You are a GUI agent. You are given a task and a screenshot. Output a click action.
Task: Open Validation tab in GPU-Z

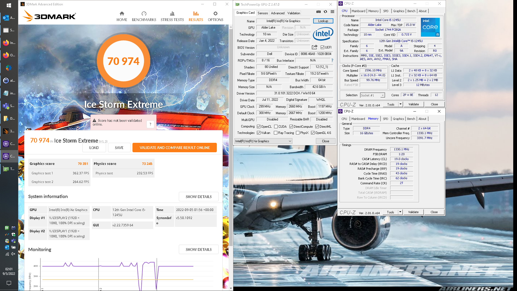click(294, 13)
